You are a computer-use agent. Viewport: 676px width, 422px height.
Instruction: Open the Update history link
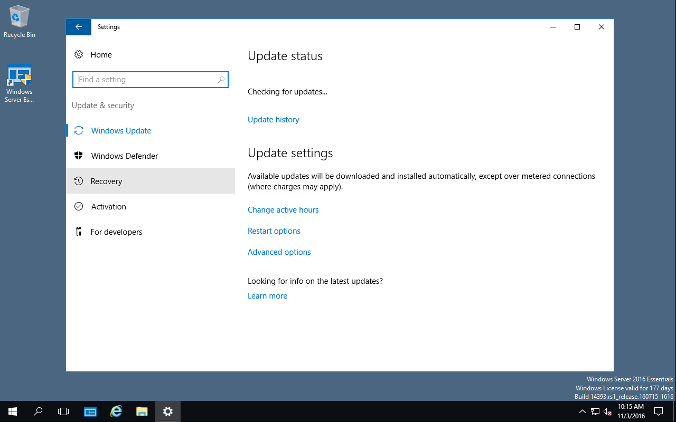tap(273, 120)
